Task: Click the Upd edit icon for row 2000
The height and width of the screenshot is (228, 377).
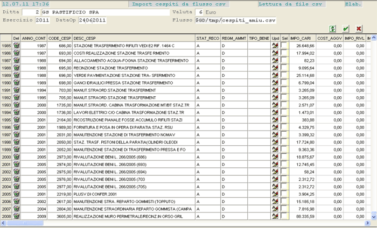Action: [x=275, y=156]
